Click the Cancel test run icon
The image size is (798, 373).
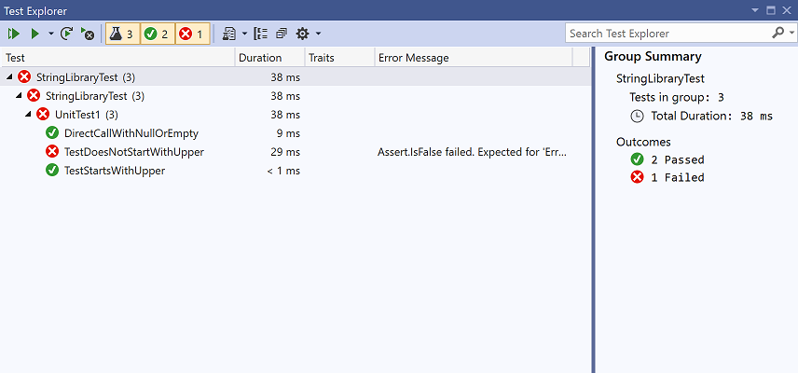coord(88,34)
